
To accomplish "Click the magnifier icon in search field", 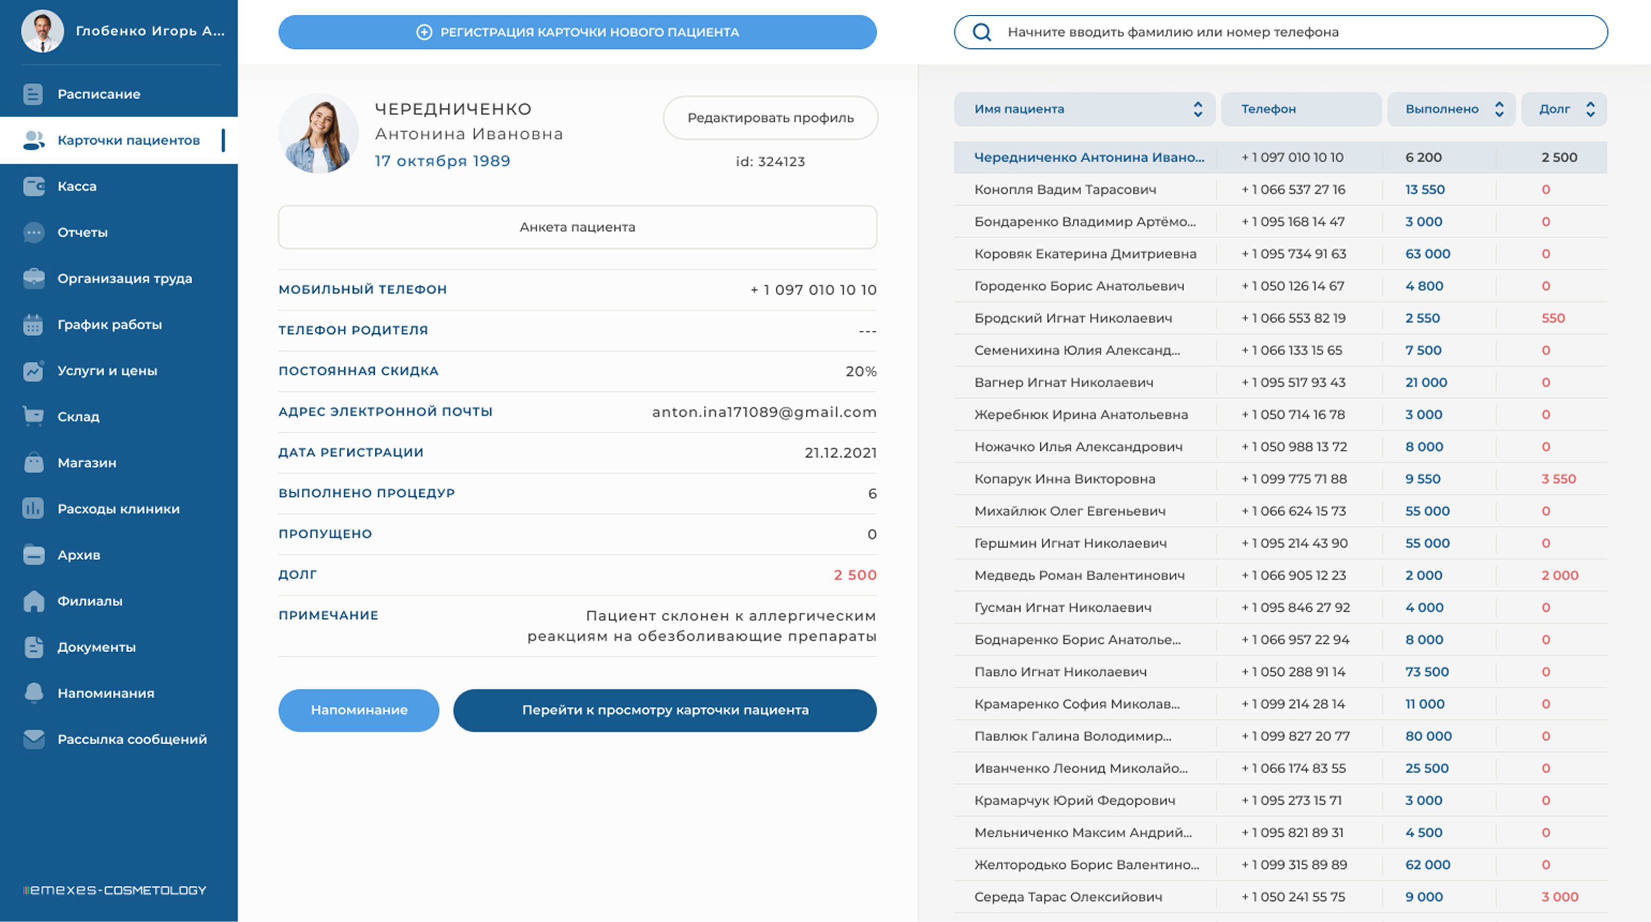I will point(981,32).
